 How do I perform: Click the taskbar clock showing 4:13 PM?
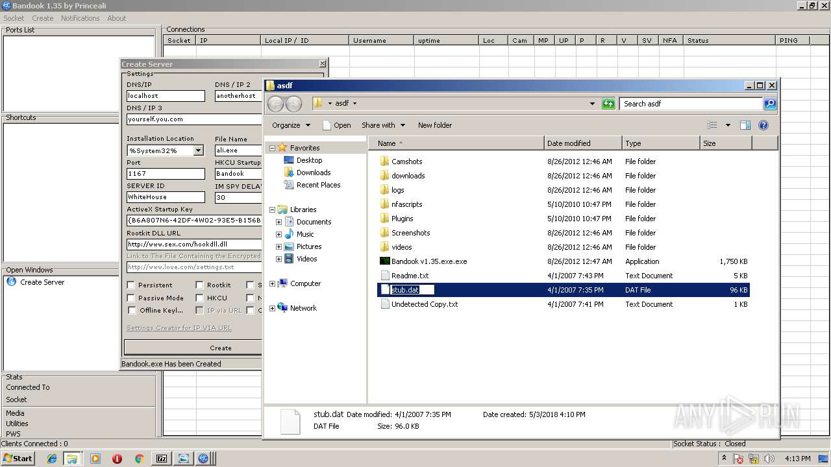coord(797,459)
